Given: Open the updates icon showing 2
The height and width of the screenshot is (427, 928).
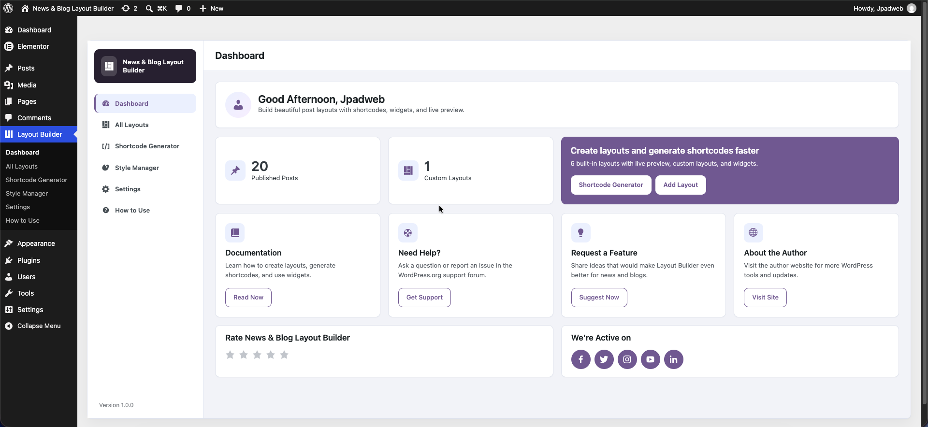Looking at the screenshot, I should pos(129,8).
